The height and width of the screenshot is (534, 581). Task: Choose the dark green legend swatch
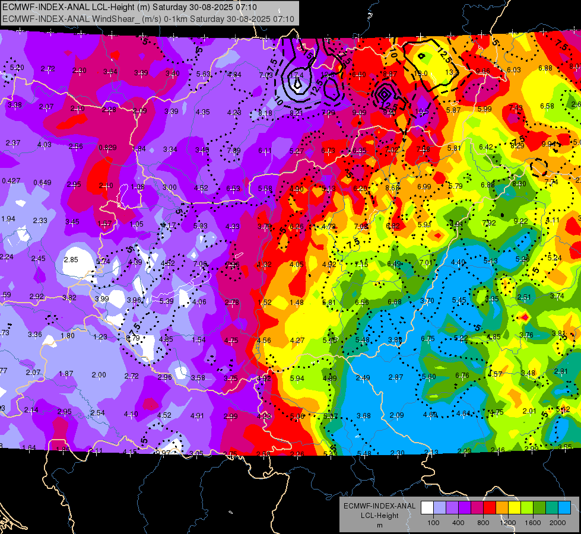(x=539, y=508)
